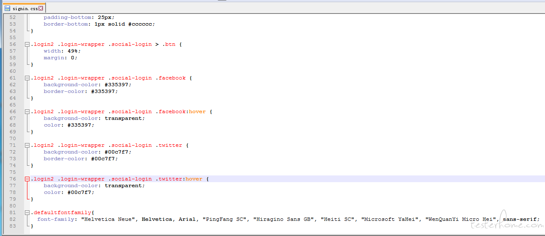The image size is (545, 236).
Task: Click the 49% width value
Action: [73, 51]
